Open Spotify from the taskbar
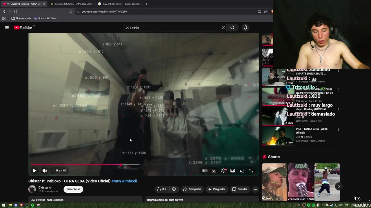Viewport: 371px width, 208px height. [x=32, y=205]
